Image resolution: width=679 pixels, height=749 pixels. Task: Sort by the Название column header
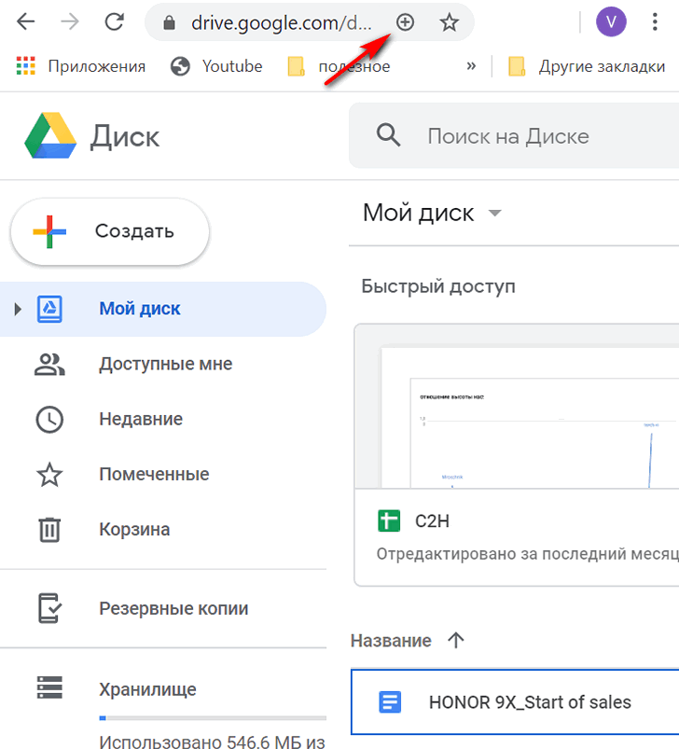click(391, 641)
